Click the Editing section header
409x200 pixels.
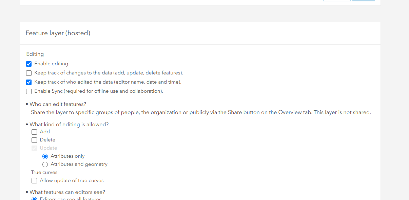[35, 54]
